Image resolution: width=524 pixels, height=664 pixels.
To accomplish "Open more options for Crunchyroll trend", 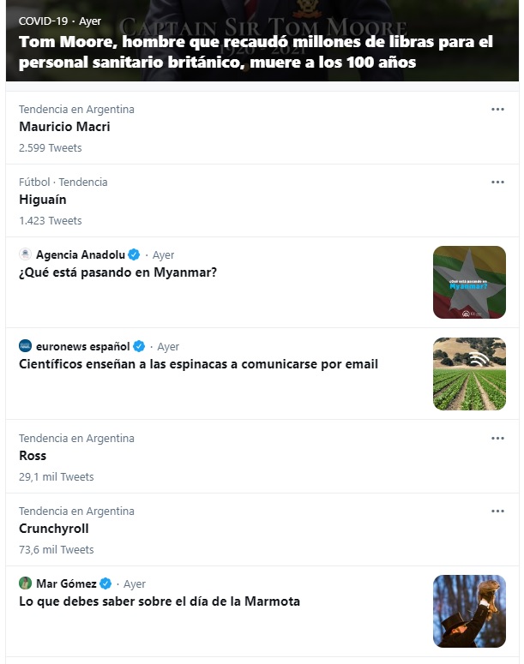I will pyautogui.click(x=497, y=511).
